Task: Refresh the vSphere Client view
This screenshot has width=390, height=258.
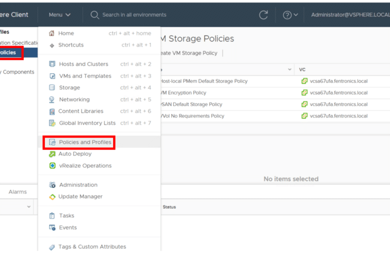Action: [263, 15]
